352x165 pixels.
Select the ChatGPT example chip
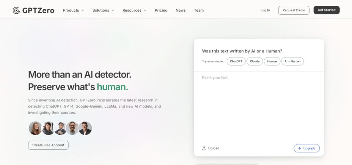236,61
